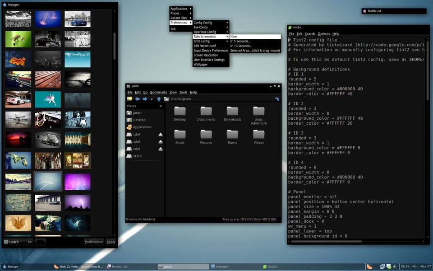This screenshot has width=433, height=271.
Task: Select the jellyfish wallpaper thumbnail in Nitrogen
Action: (47, 19)
